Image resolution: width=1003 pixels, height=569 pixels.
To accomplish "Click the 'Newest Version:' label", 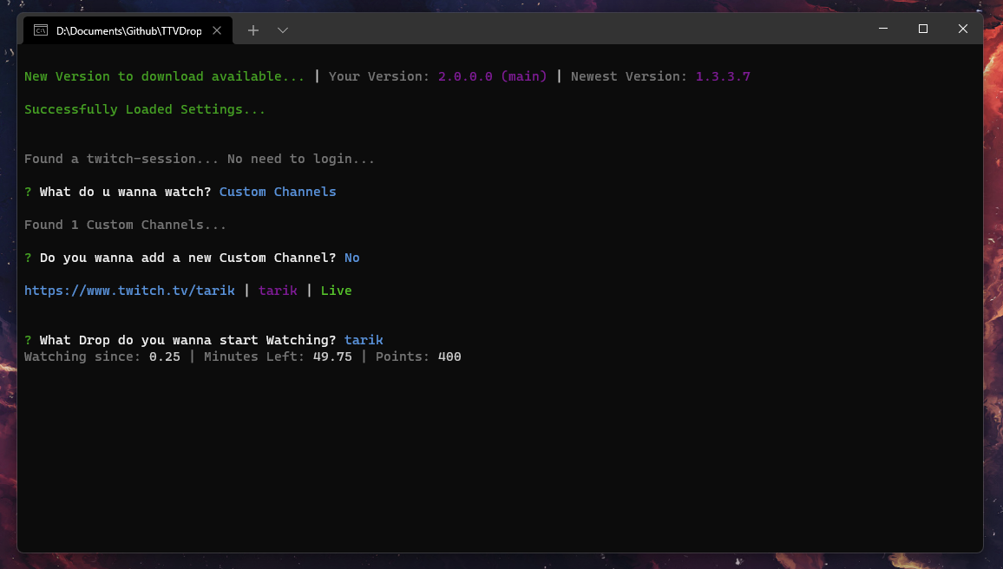I will 629,76.
